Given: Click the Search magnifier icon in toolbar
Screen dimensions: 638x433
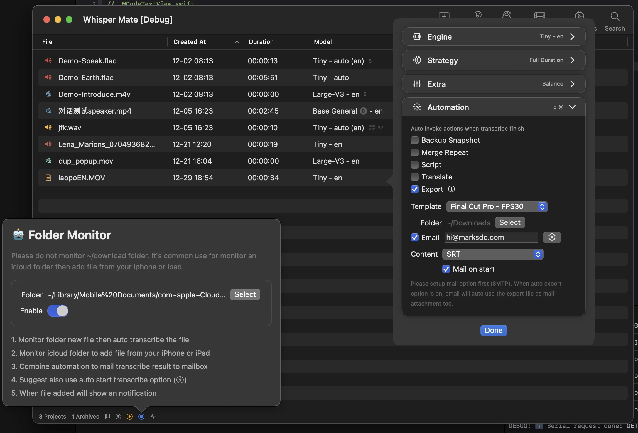Looking at the screenshot, I should click(615, 16).
